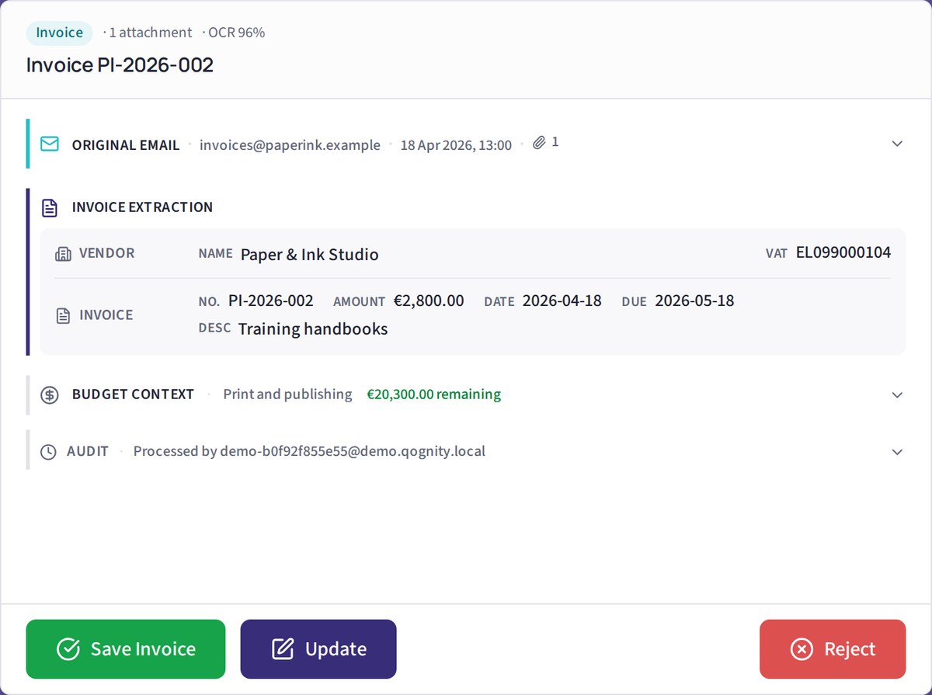Click invoice number value PI-2026-002 in extraction
The image size is (932, 695).
[271, 301]
